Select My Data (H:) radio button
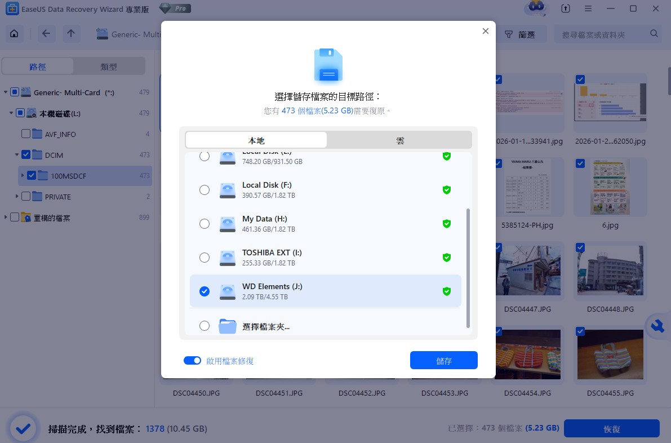 [x=205, y=223]
